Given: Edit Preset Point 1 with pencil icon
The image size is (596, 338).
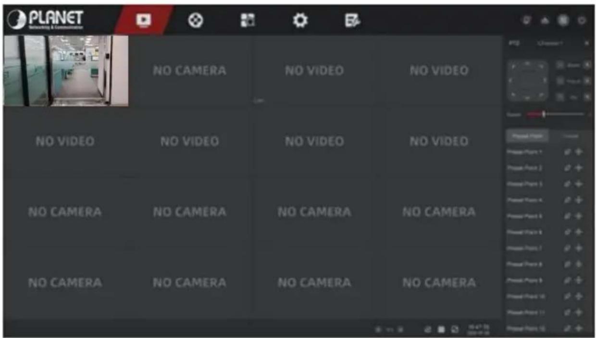Looking at the screenshot, I should [x=568, y=152].
